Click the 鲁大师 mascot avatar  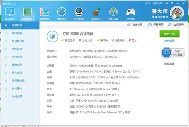pyautogui.click(x=177, y=13)
